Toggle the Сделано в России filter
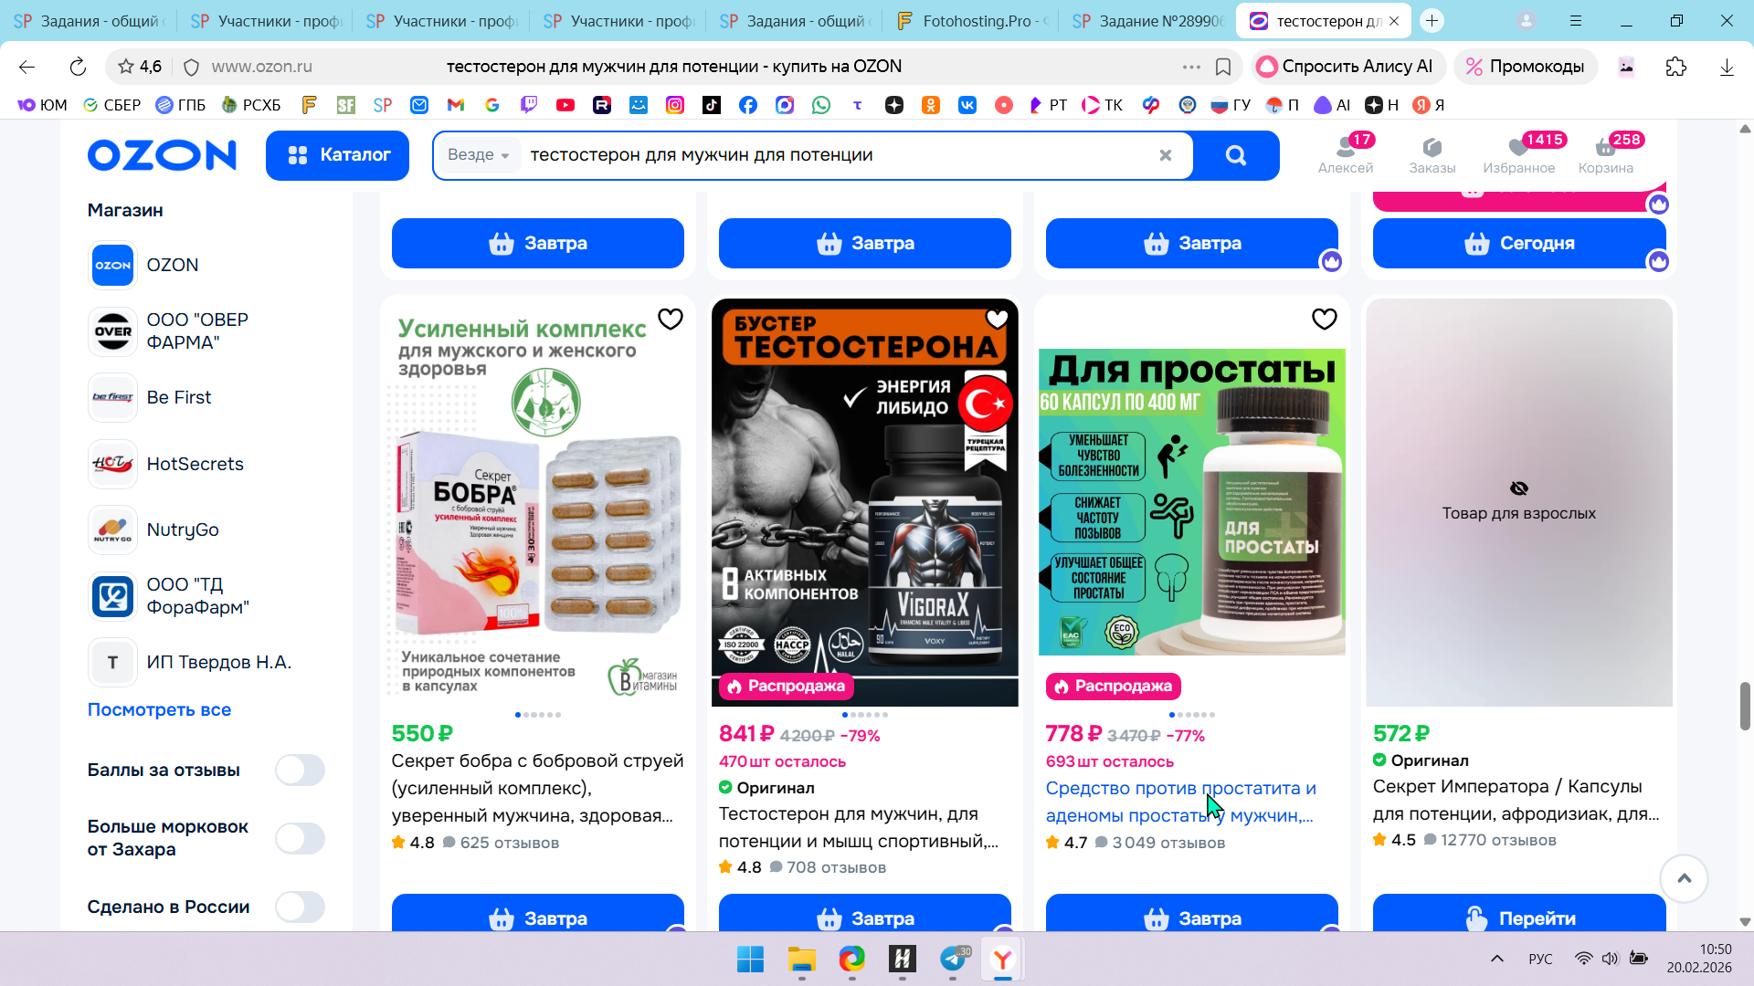 coord(300,907)
